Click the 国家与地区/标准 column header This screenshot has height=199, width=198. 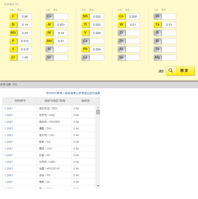pyautogui.click(x=54, y=101)
